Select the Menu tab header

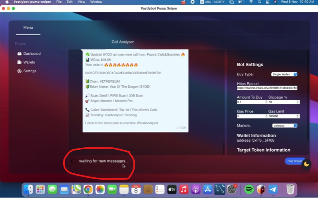(x=28, y=28)
